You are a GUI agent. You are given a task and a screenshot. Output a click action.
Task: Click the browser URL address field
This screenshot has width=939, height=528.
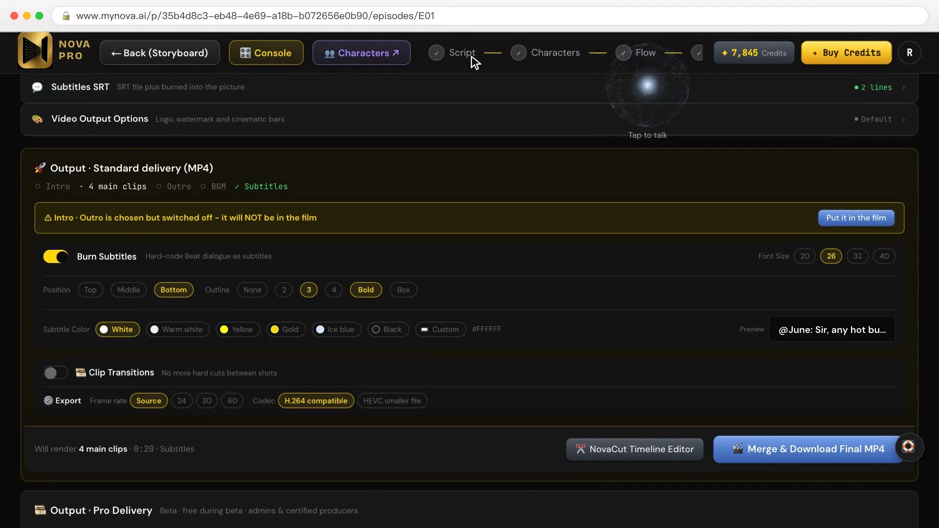489,16
